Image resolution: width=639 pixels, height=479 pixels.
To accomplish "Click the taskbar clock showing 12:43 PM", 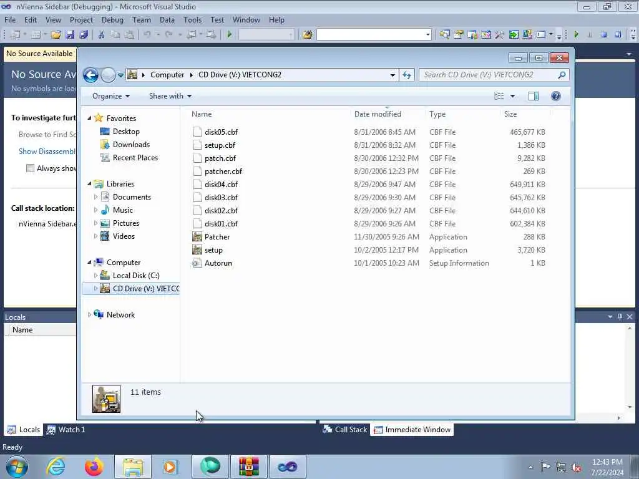I will tap(607, 467).
